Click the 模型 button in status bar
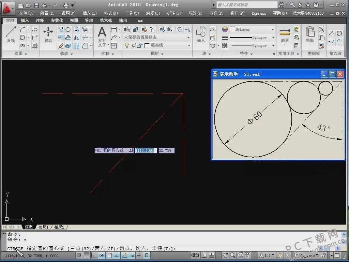The height and width of the screenshot is (262, 349). pyautogui.click(x=195, y=255)
